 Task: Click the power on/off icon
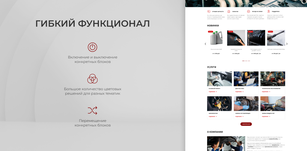point(92,47)
